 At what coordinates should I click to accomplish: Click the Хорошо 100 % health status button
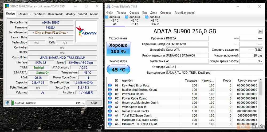[118, 48]
